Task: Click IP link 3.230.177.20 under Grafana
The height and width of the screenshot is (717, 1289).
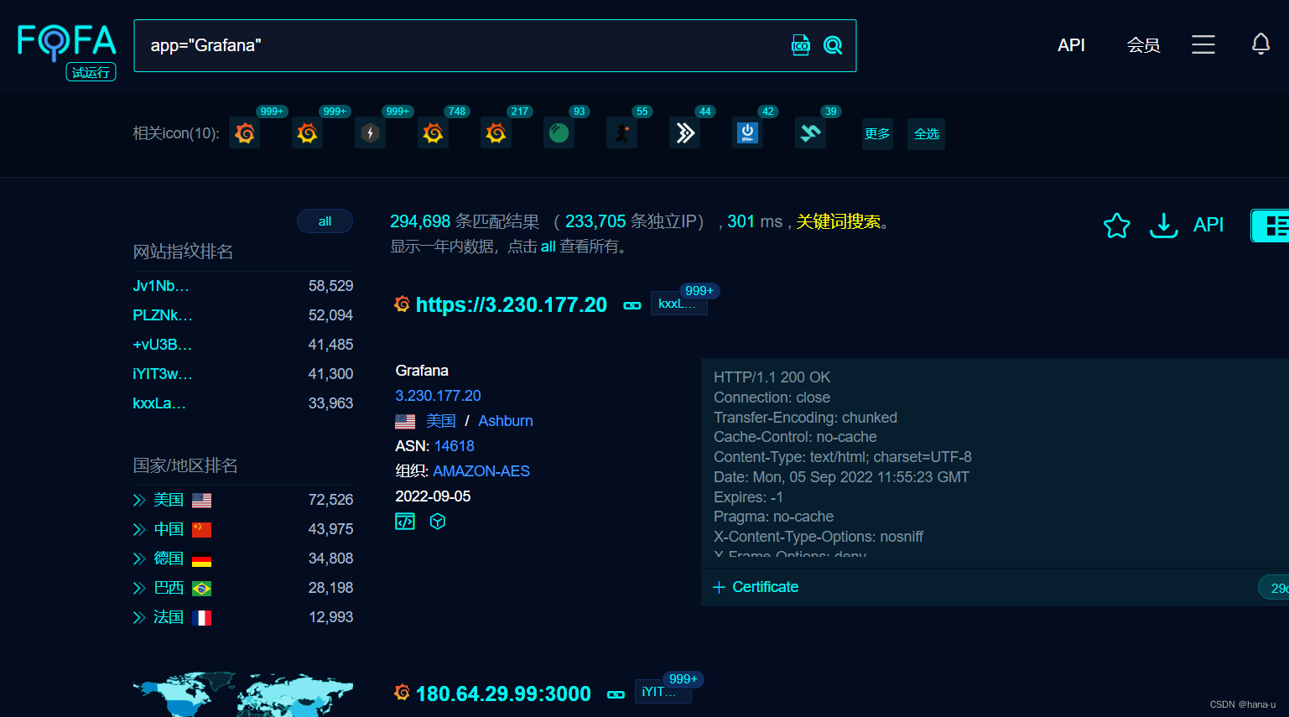Action: [x=438, y=396]
